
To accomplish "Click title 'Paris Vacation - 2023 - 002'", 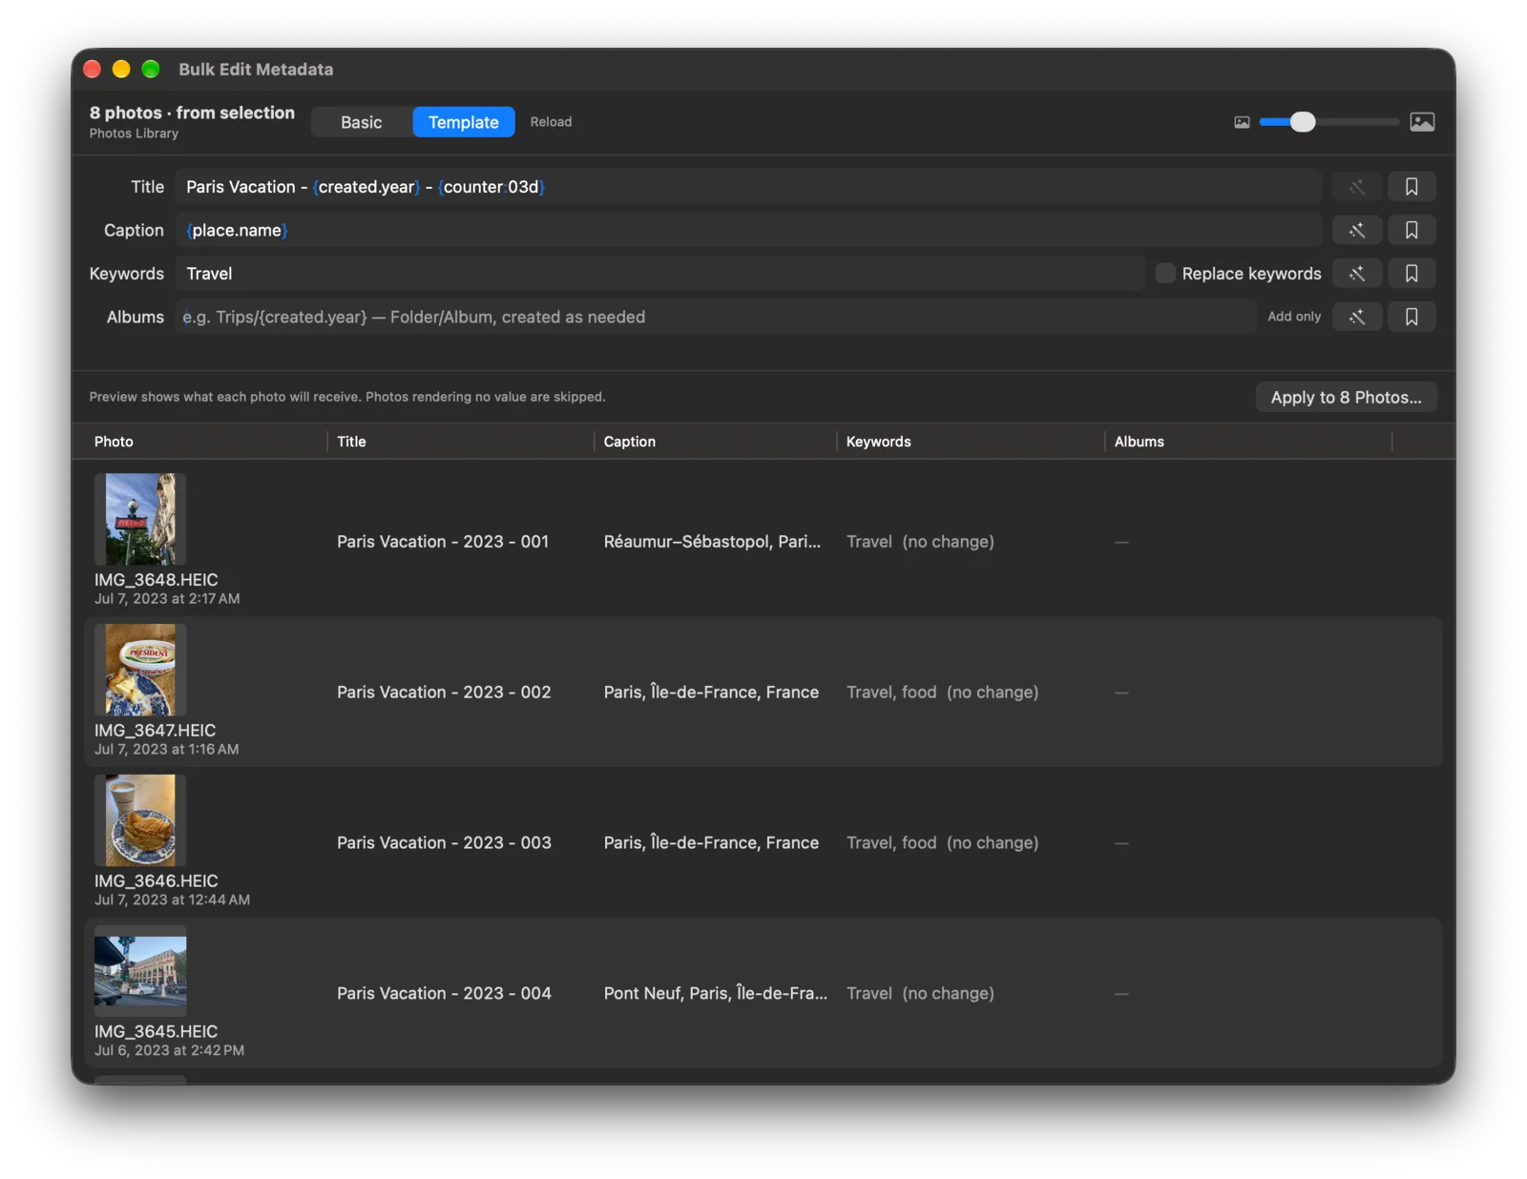I will tap(444, 693).
